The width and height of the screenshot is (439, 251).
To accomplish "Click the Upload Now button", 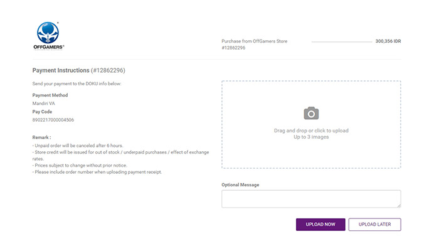I will (x=320, y=225).
